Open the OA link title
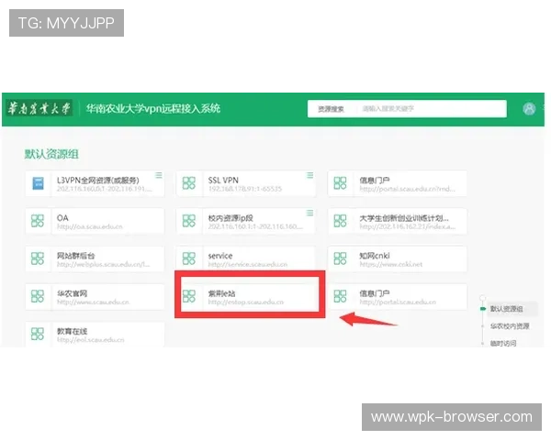551x440 pixels. pos(62,218)
